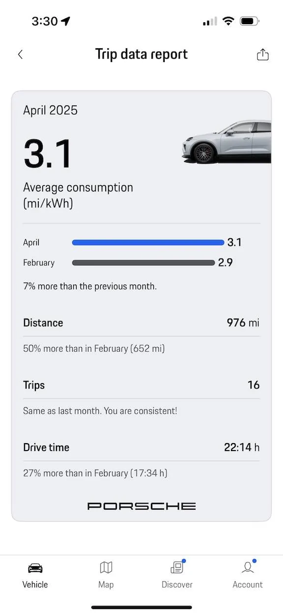Tap the location arrow beside the clock
This screenshot has height=615, width=283.
pos(64,21)
